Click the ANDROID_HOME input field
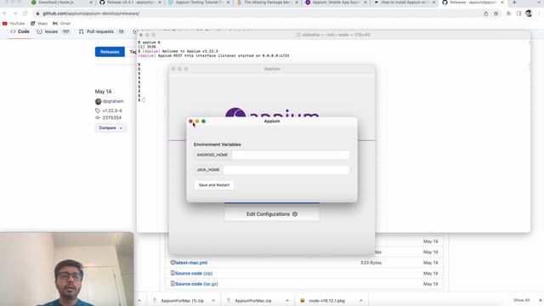Screen dimensions: 544x306 [291, 155]
